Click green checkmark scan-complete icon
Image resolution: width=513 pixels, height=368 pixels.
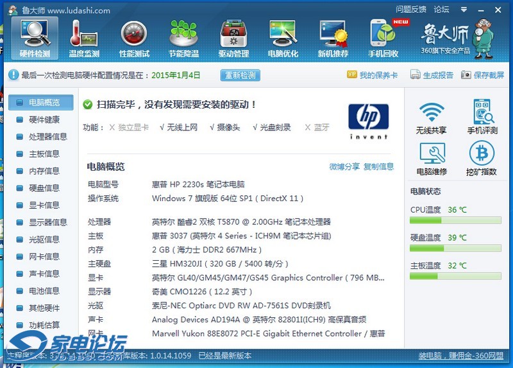pyautogui.click(x=88, y=105)
